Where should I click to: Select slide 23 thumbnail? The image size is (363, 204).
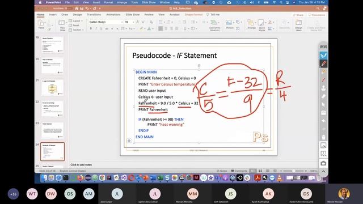tap(52, 130)
